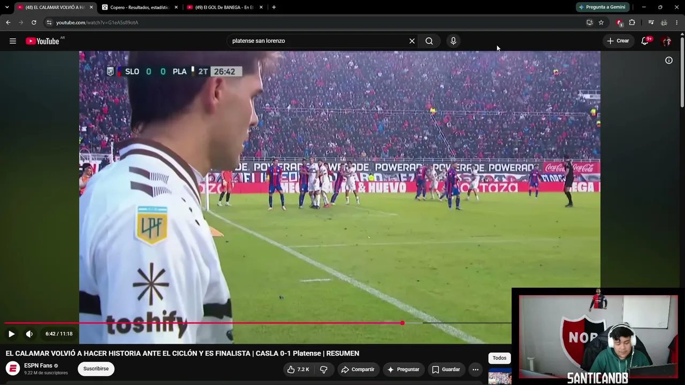The height and width of the screenshot is (385, 685).
Task: Dislike this video
Action: tap(324, 369)
